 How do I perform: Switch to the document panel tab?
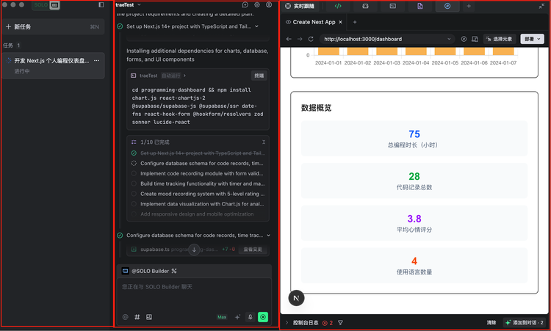click(420, 6)
